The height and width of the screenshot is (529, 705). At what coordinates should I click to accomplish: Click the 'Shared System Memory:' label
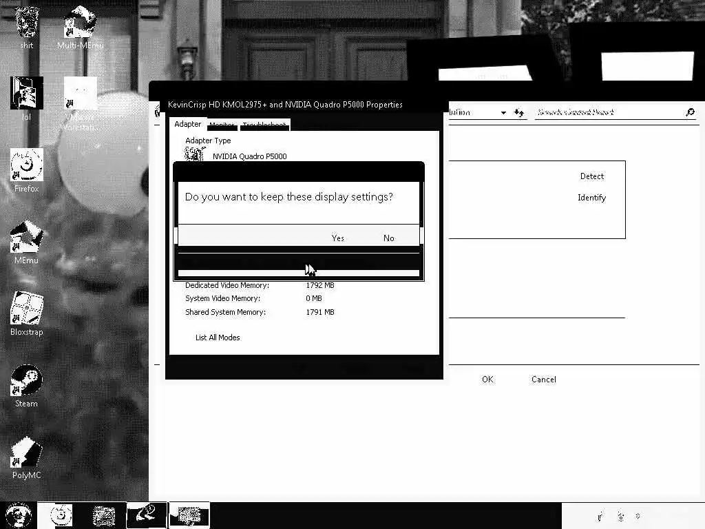225,312
